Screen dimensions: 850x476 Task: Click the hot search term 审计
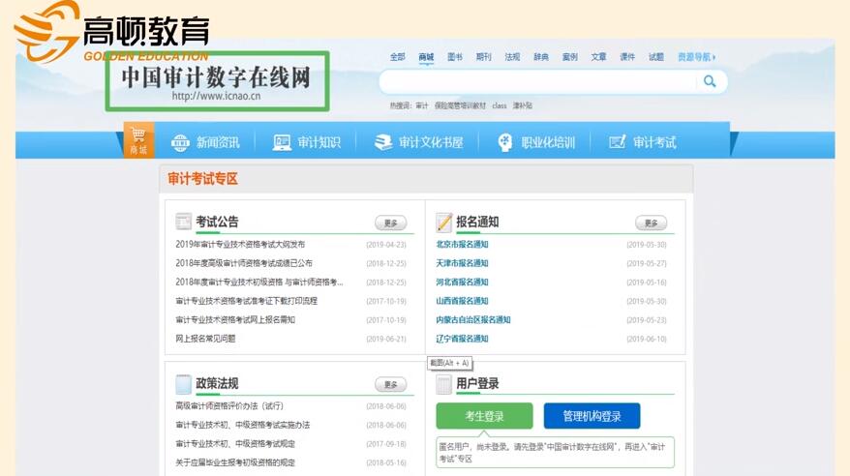422,105
